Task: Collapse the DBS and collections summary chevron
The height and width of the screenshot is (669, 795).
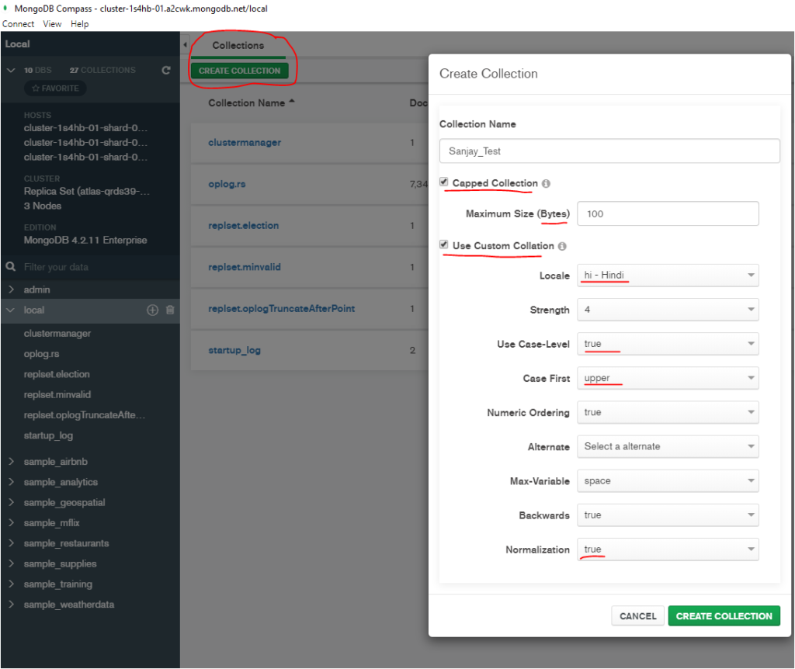Action: pos(11,70)
